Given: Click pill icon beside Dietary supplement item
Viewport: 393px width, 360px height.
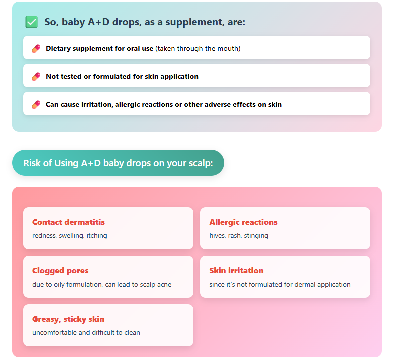Looking at the screenshot, I should pos(36,48).
